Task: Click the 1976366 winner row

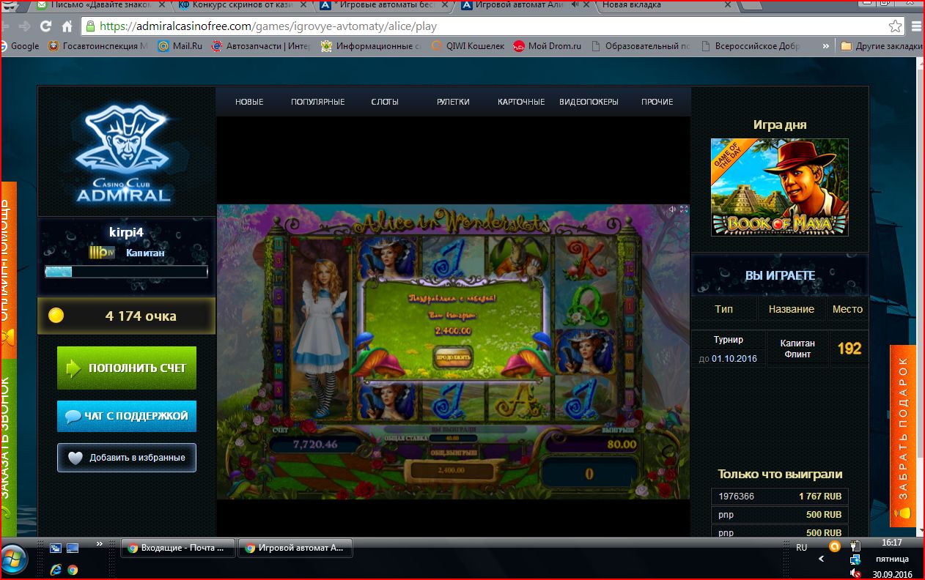Action: coord(780,496)
